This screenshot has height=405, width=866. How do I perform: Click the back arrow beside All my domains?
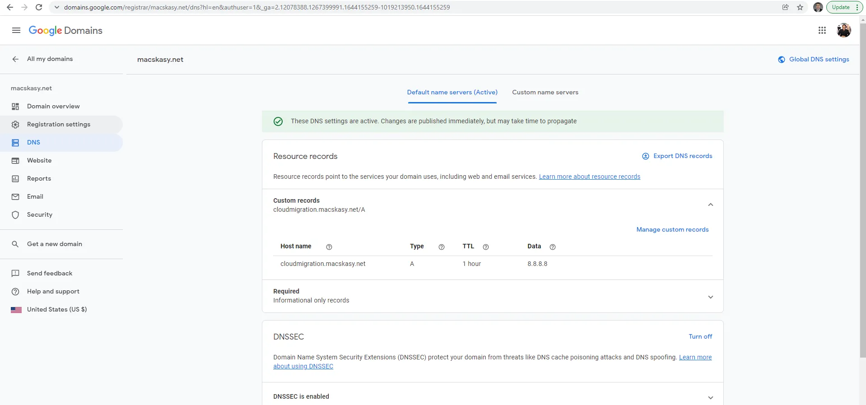[15, 59]
